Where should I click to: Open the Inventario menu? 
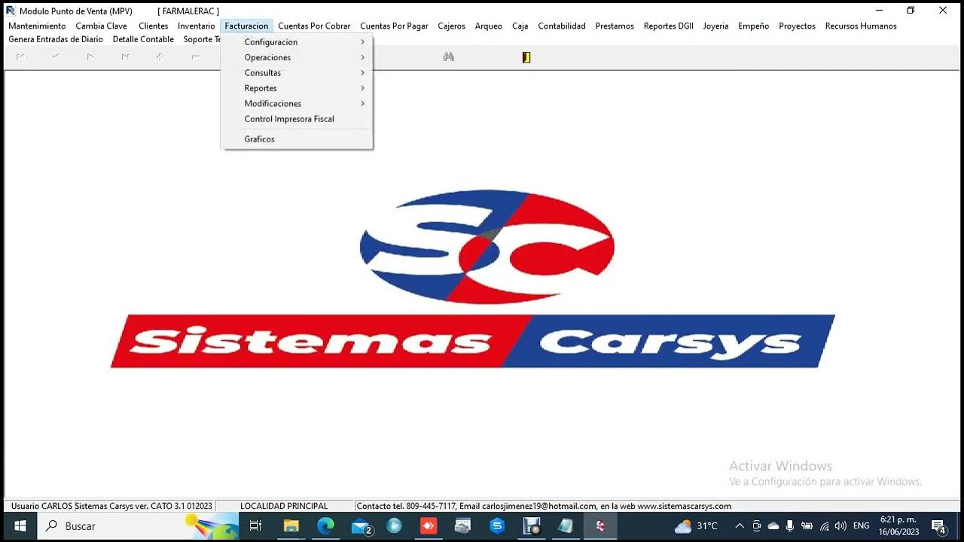197,26
